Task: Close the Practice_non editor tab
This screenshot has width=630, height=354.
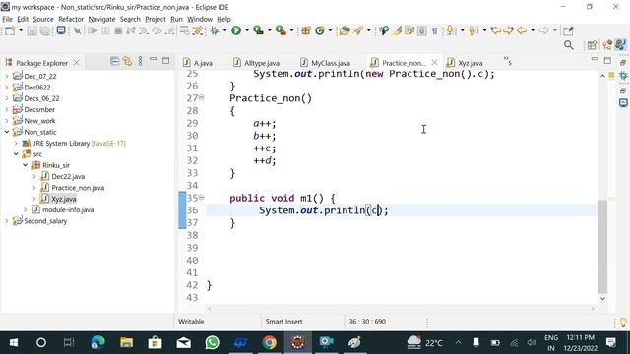Action: 434,63
